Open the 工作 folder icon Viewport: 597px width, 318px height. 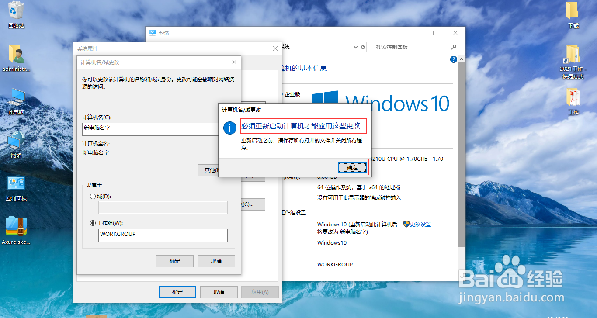573,101
